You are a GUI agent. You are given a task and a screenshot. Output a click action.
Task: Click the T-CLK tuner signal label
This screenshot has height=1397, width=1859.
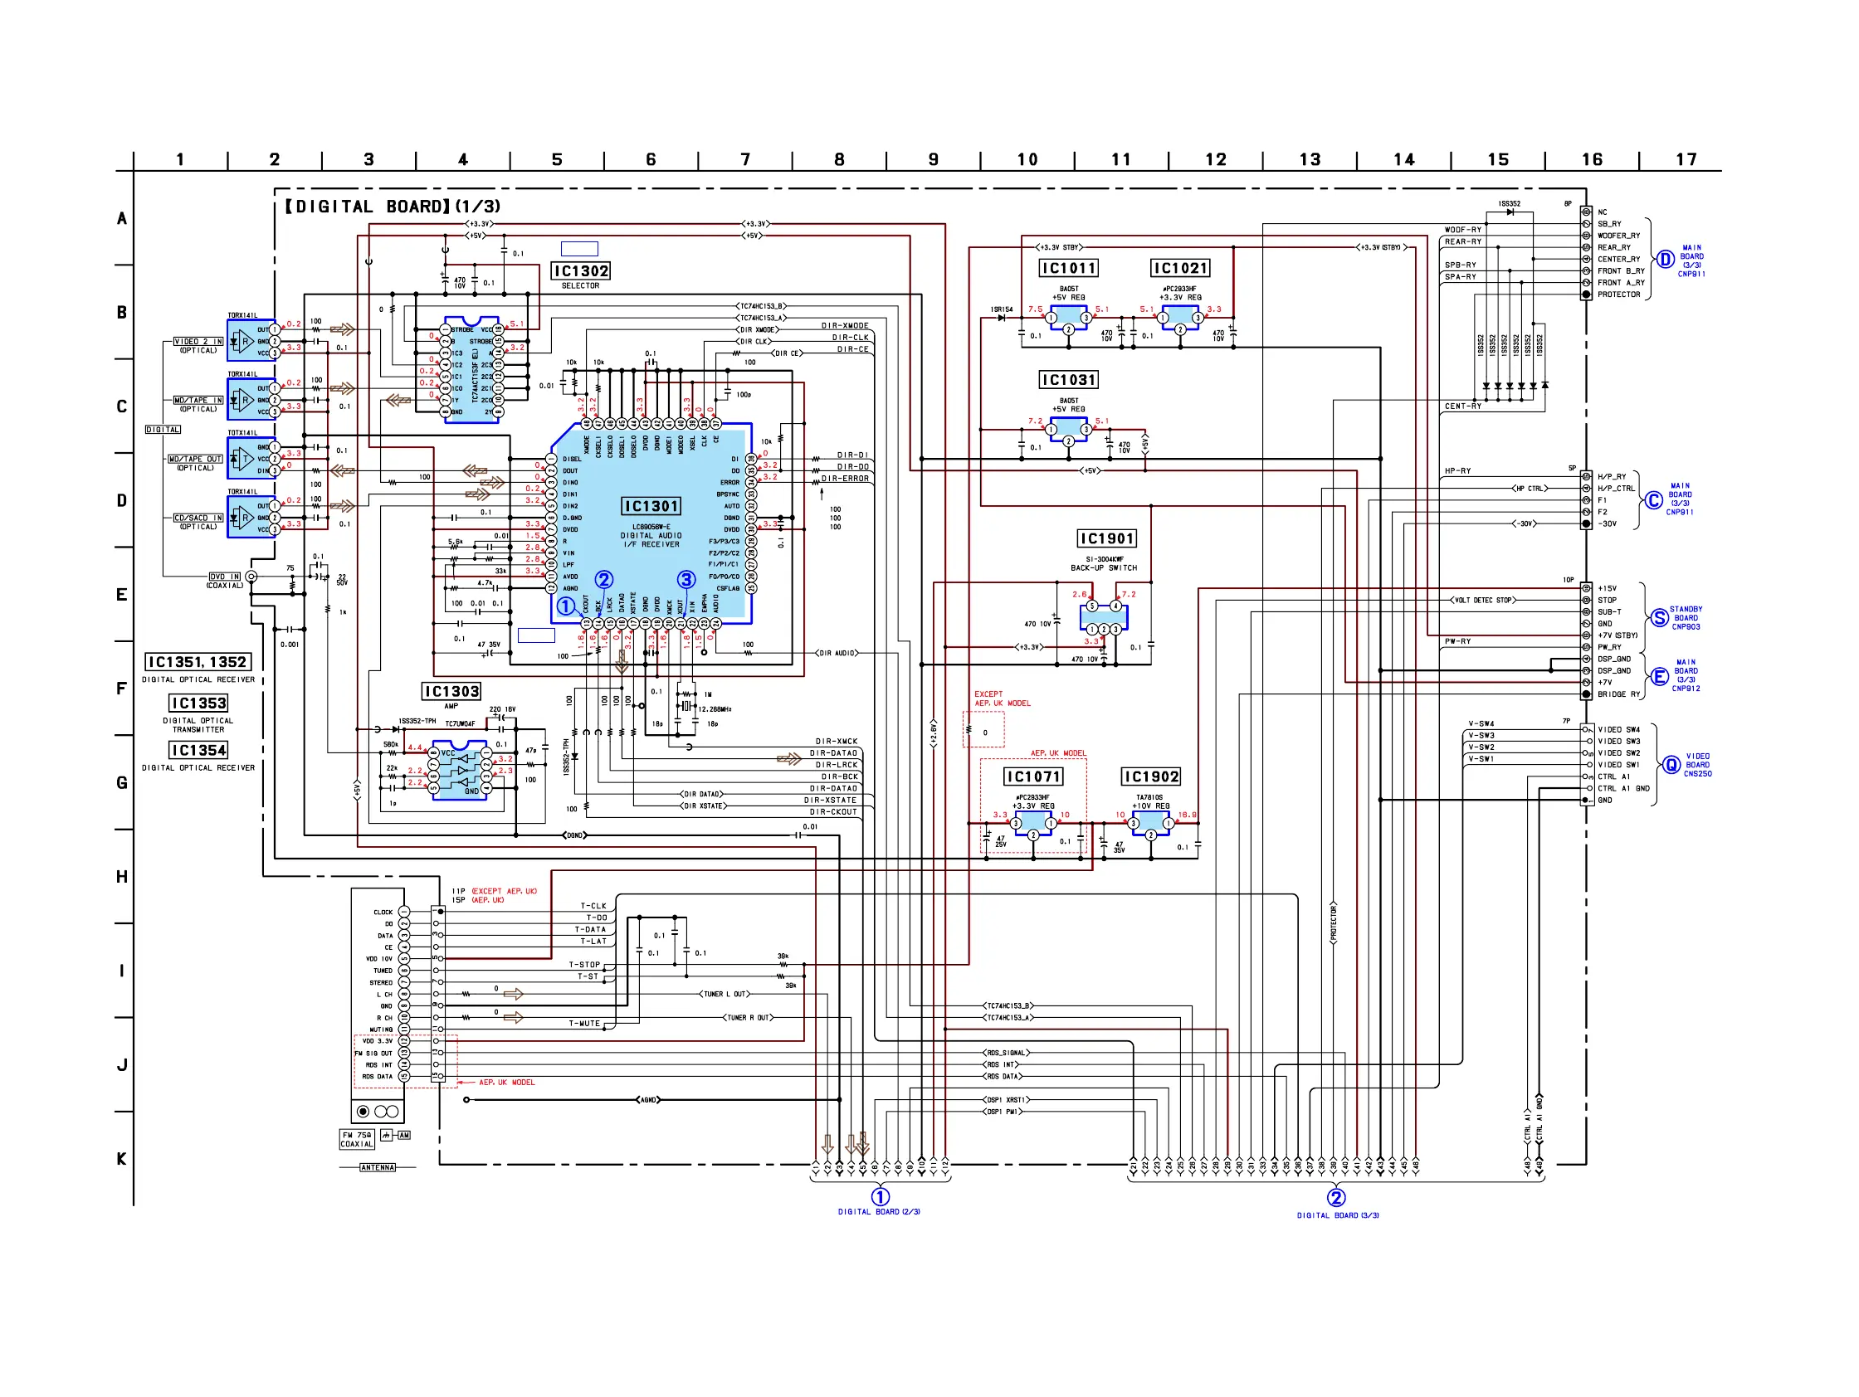click(x=593, y=907)
